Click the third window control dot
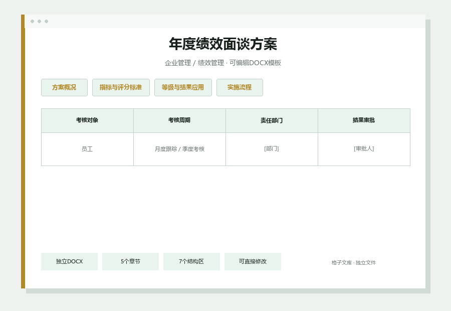Screen dimensions: 451x311 click(46, 21)
